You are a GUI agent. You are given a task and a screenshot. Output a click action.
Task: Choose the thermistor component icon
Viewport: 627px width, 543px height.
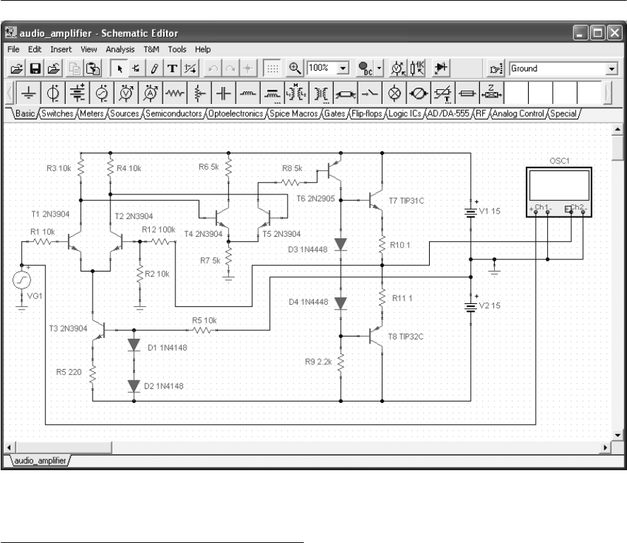[443, 93]
